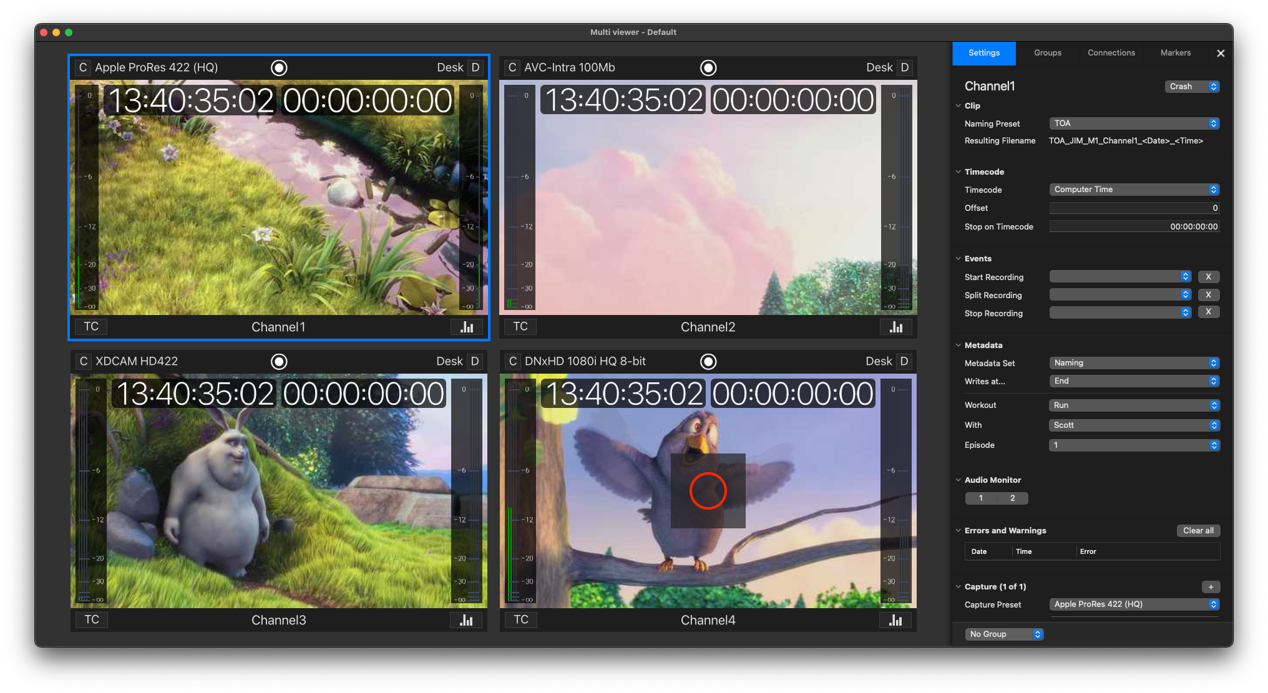Select the Channel3 video preview
This screenshot has width=1268, height=693.
pos(279,491)
